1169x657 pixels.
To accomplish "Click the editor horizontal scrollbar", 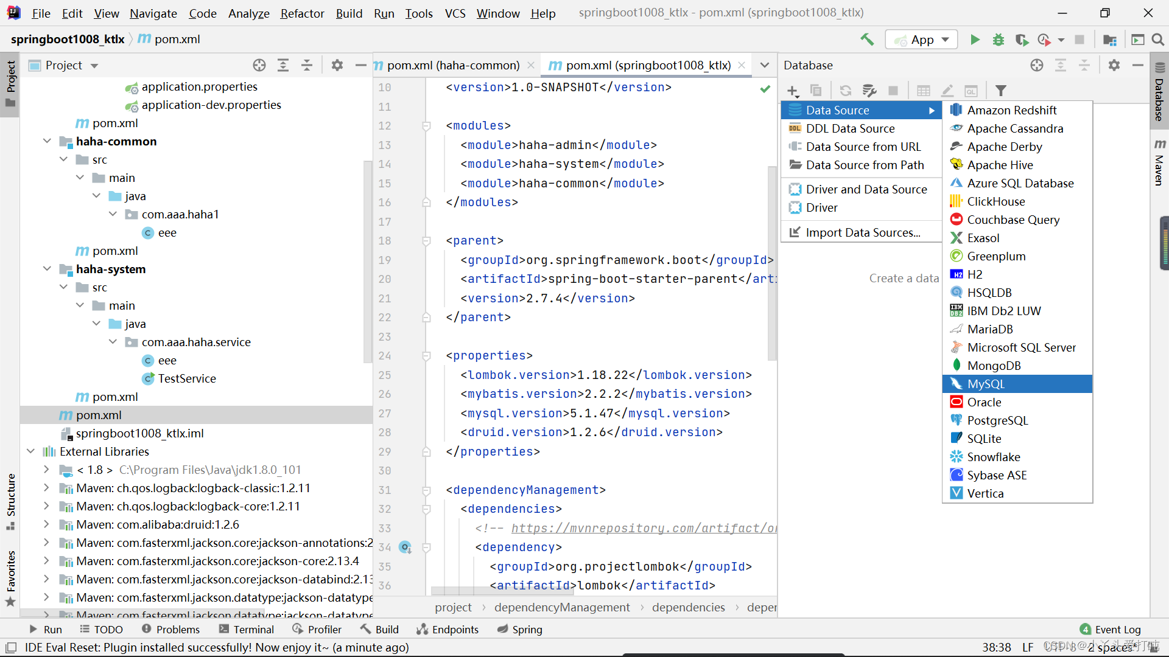I will coord(503,591).
